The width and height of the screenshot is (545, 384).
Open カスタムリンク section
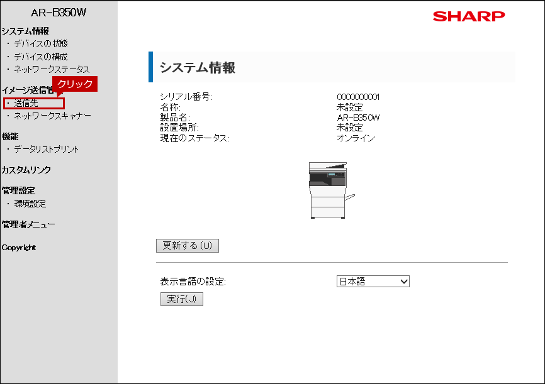26,170
